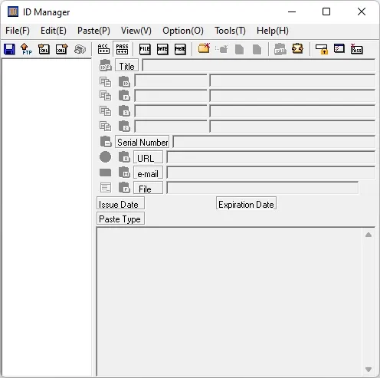Click the XML export icon with arrow
Viewport: 380px width, 378px height.
[61, 49]
